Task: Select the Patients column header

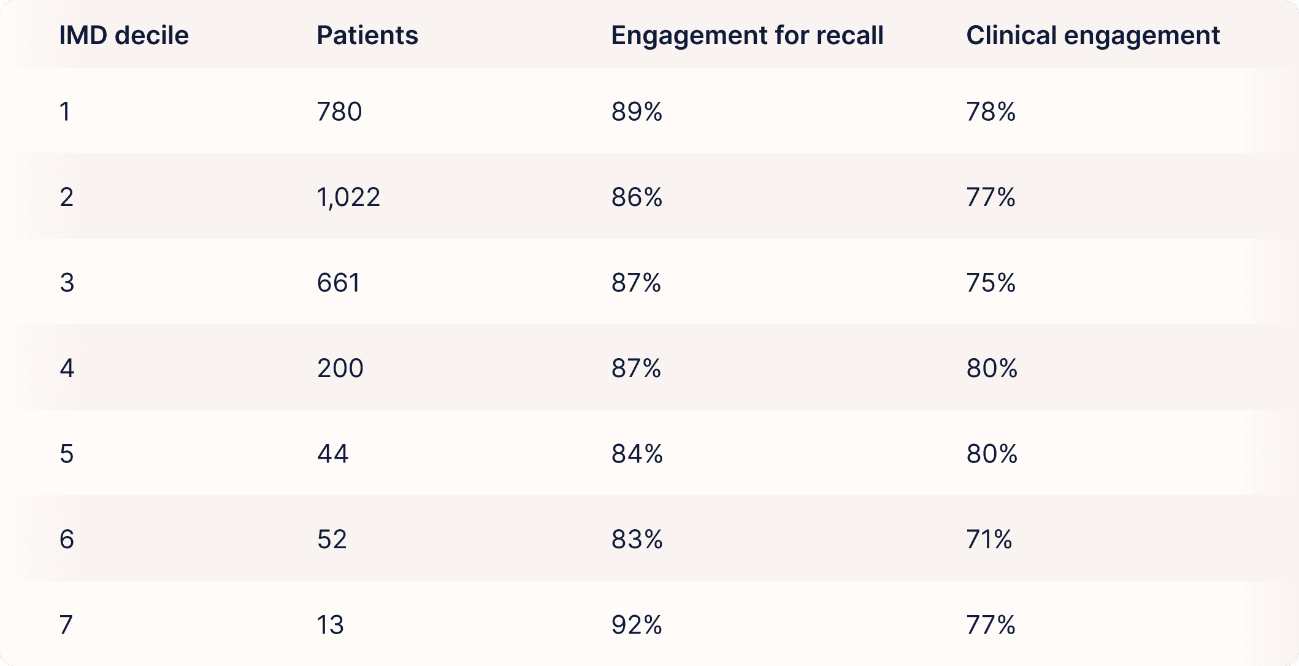Action: (367, 36)
